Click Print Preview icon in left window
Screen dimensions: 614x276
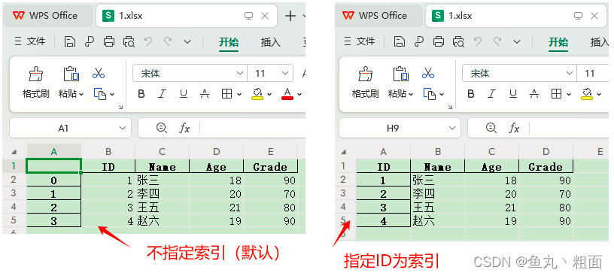[129, 41]
